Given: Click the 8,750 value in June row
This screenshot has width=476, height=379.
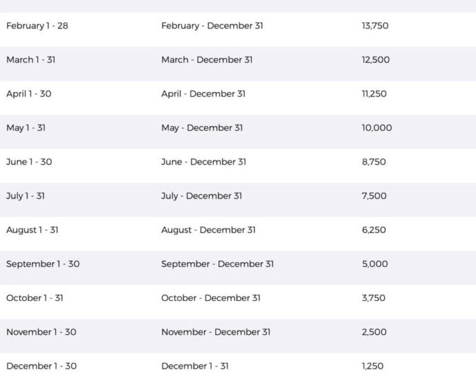Looking at the screenshot, I should coord(374,161).
